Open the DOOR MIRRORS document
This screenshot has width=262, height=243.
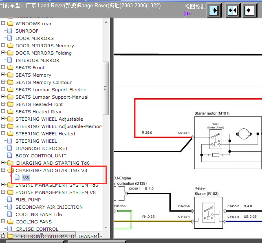click(35, 38)
